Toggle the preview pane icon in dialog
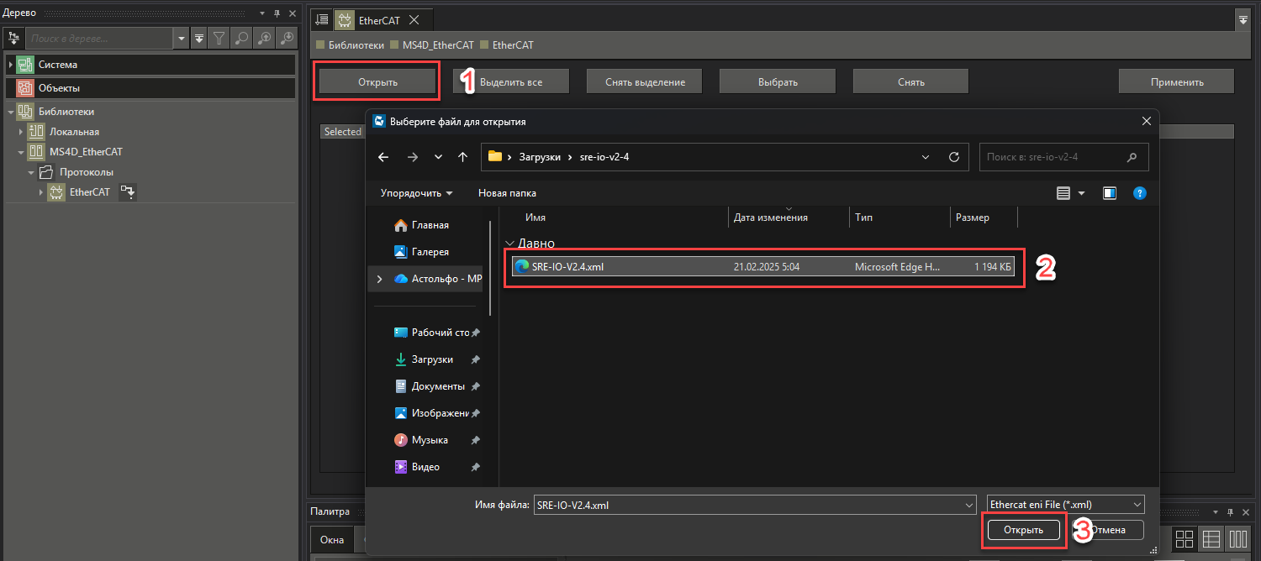Screen dimensions: 1261x561 (1110, 193)
